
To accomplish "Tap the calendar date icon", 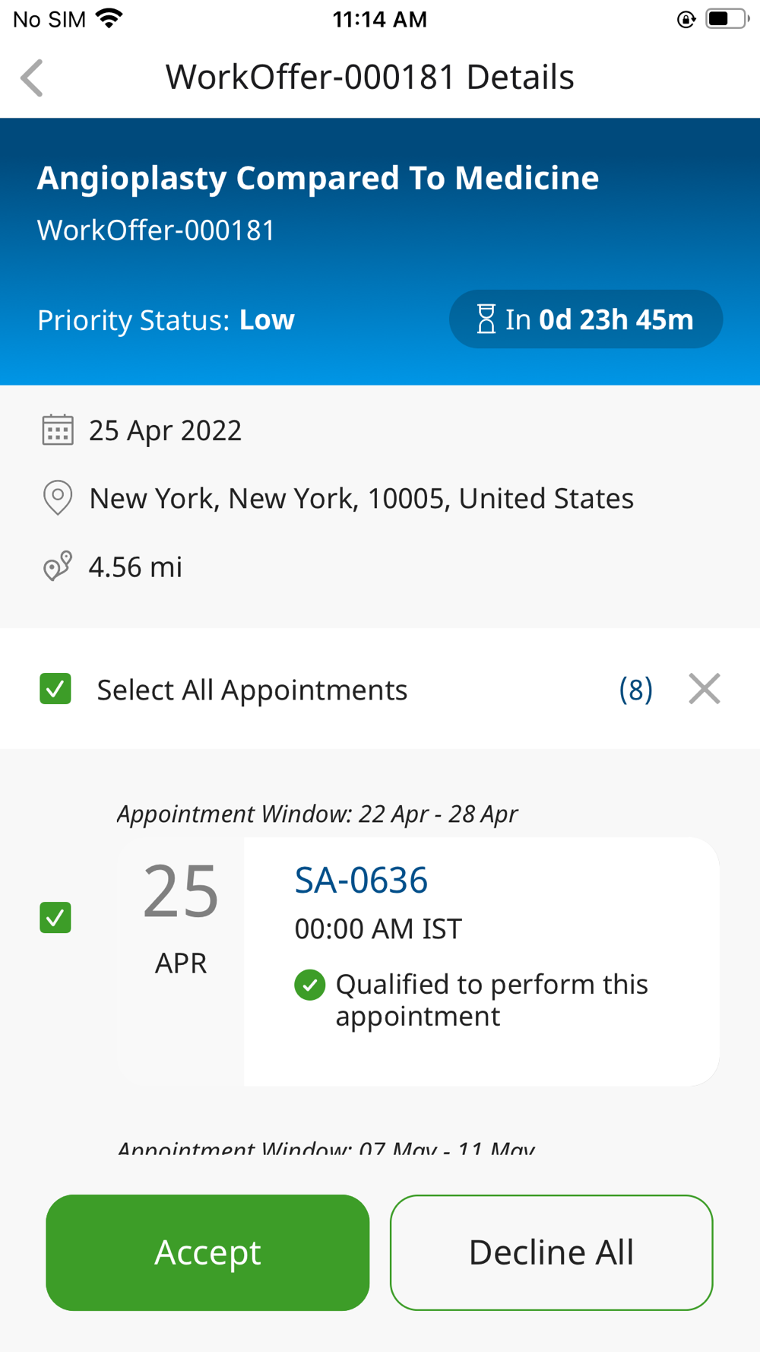I will (58, 430).
